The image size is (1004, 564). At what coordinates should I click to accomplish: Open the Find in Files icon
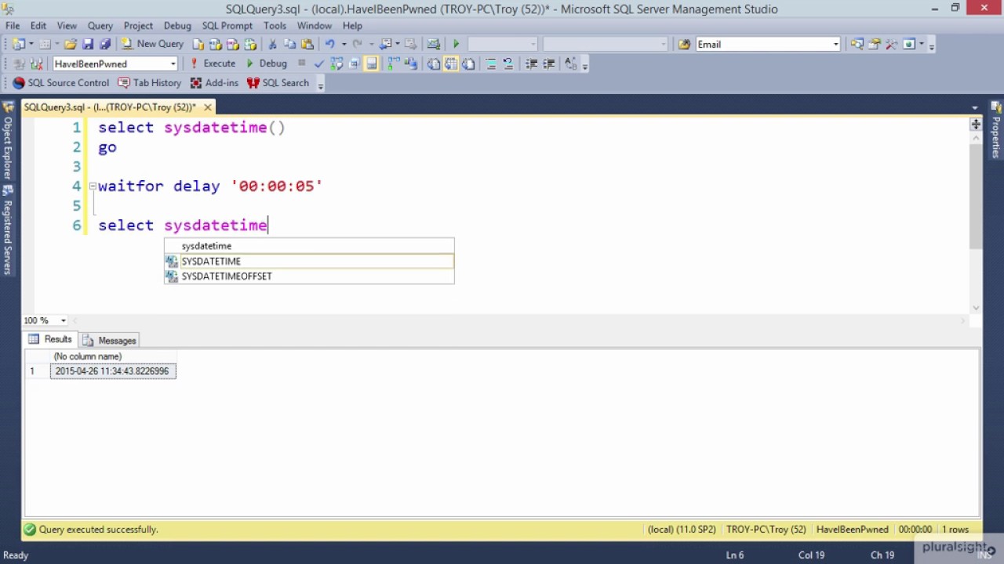click(685, 45)
